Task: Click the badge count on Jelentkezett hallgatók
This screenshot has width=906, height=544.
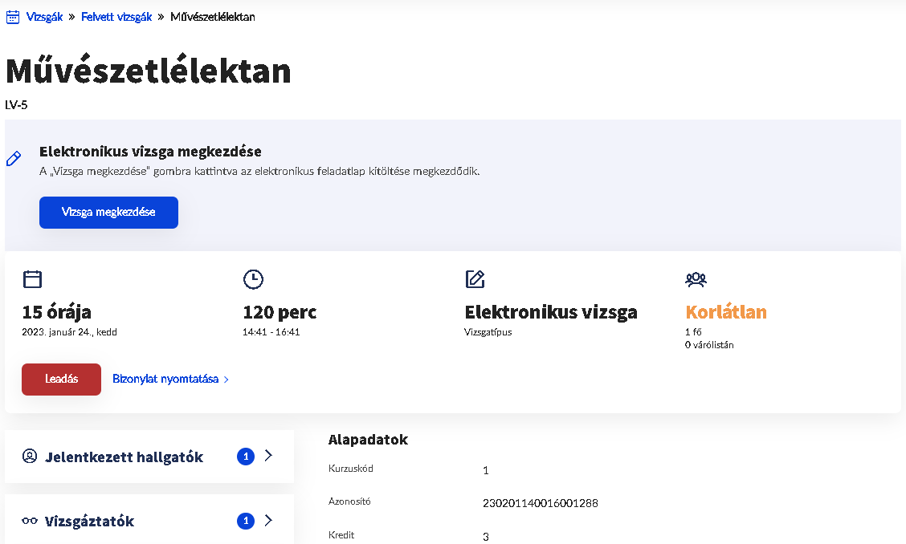Action: pyautogui.click(x=246, y=457)
